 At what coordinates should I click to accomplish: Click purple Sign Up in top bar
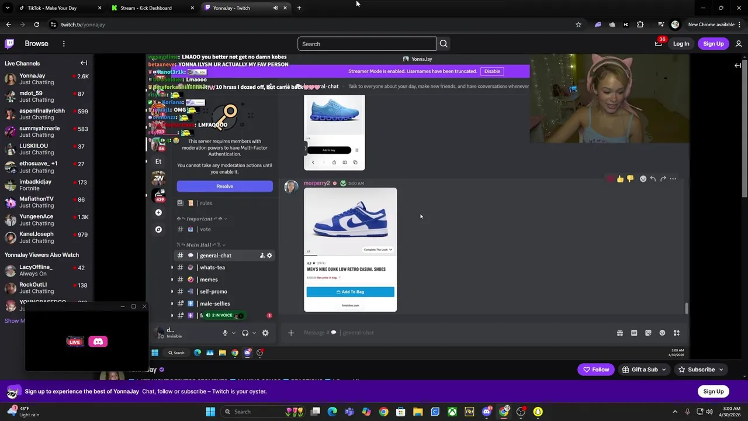click(714, 44)
